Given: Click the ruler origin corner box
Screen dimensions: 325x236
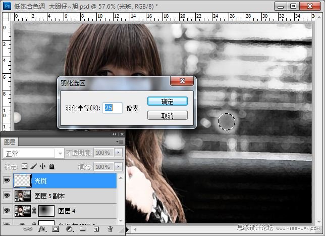Looking at the screenshot, I should coord(7,17).
